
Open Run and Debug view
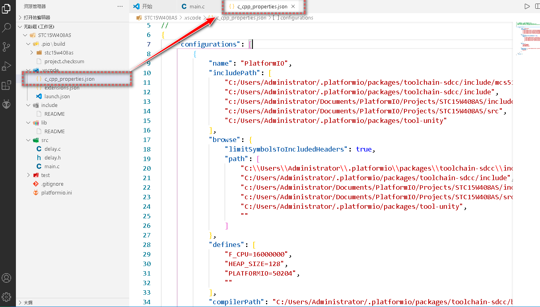click(x=6, y=66)
